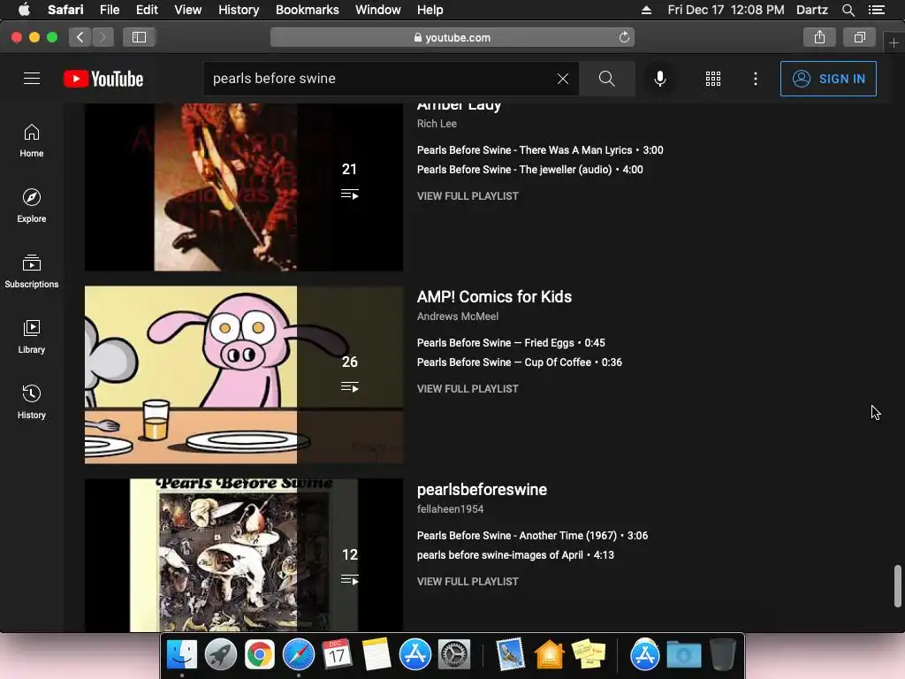The height and width of the screenshot is (679, 905).
Task: Go to Home in the sidebar
Action: [32, 141]
